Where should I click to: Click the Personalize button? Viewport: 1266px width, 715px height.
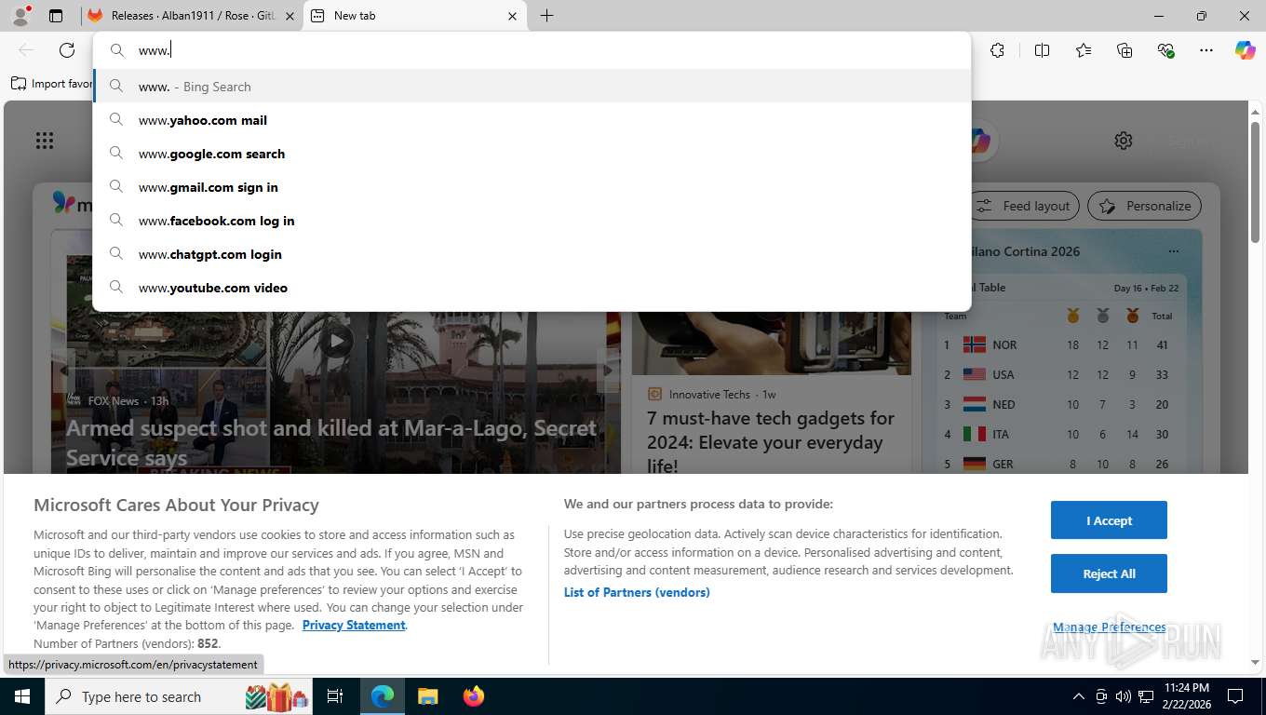pyautogui.click(x=1145, y=206)
